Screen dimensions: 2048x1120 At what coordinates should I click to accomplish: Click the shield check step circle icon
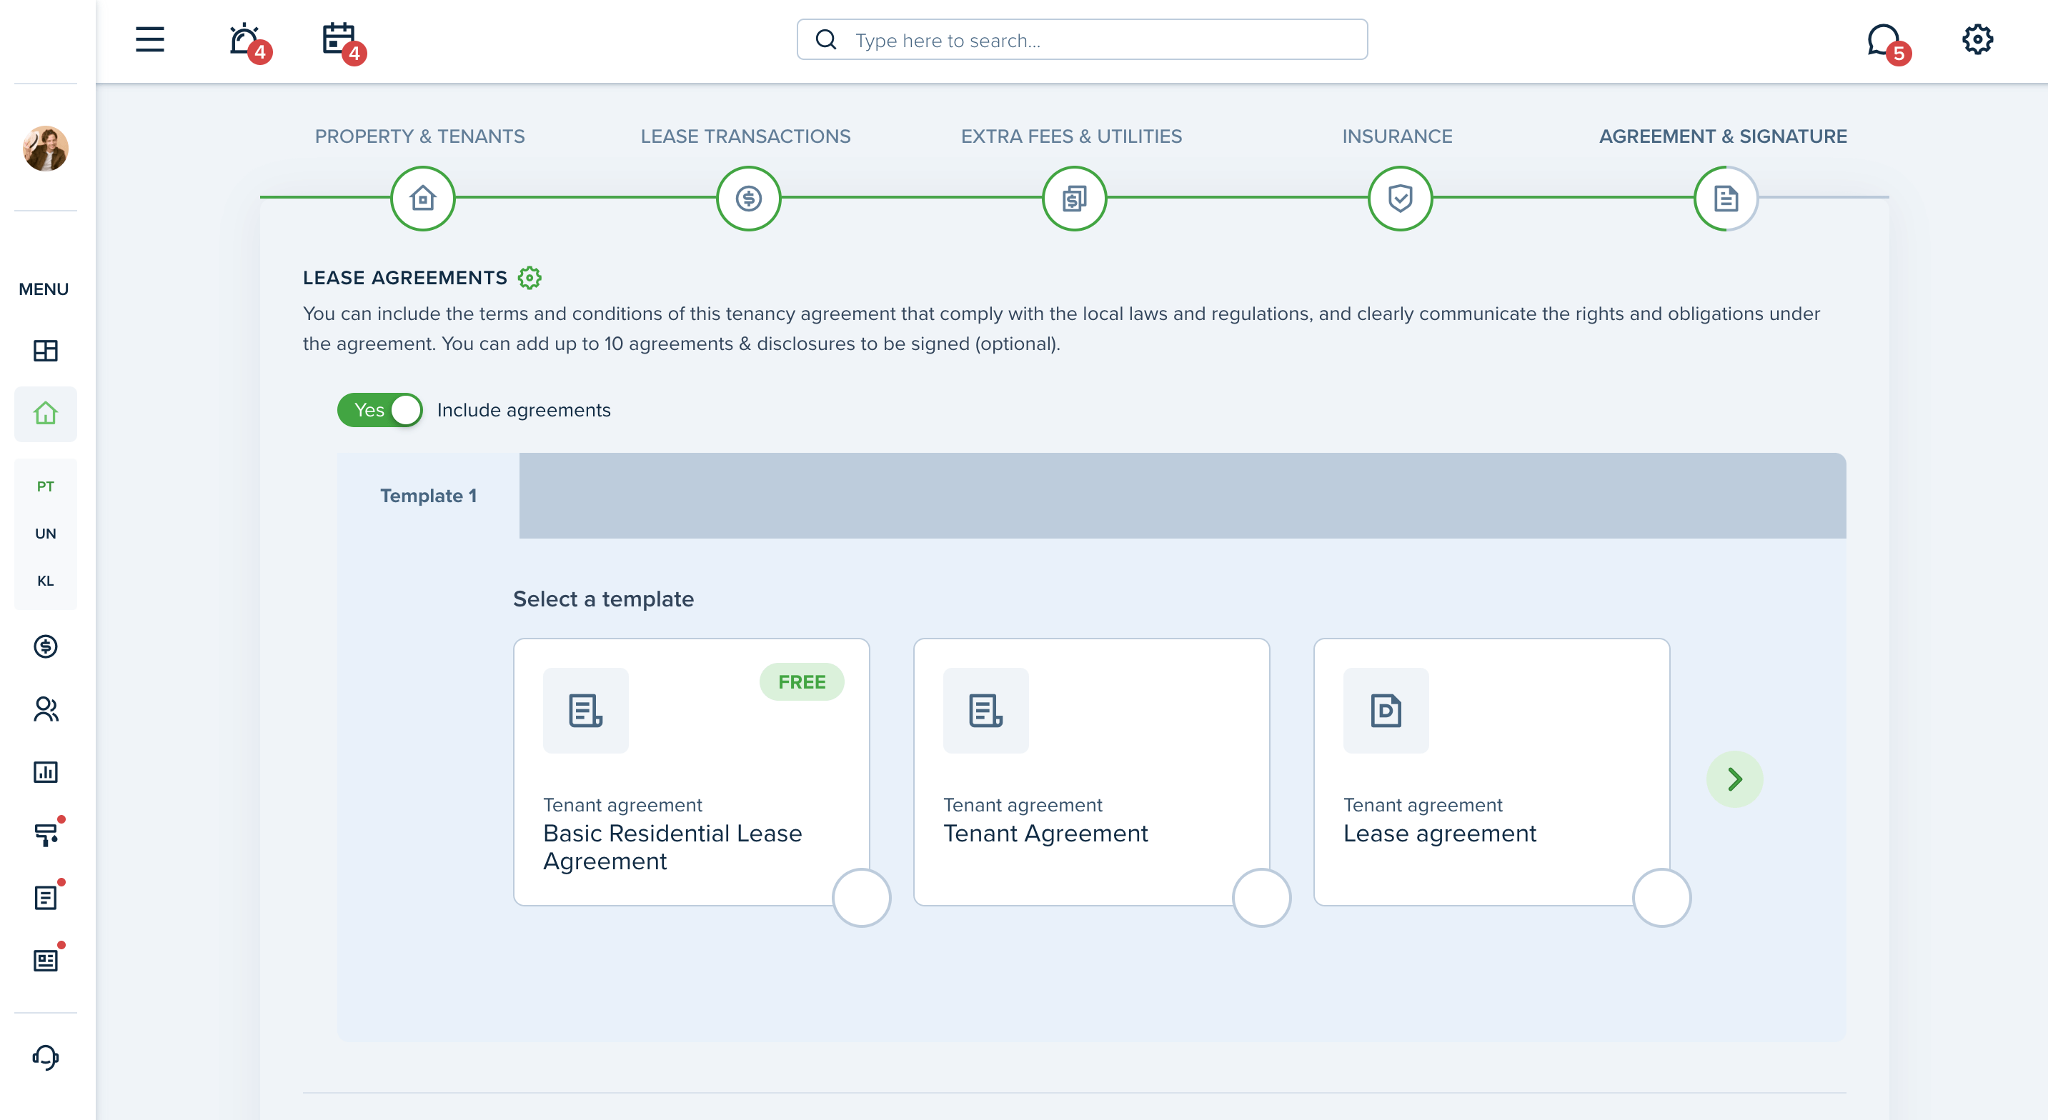[1401, 198]
